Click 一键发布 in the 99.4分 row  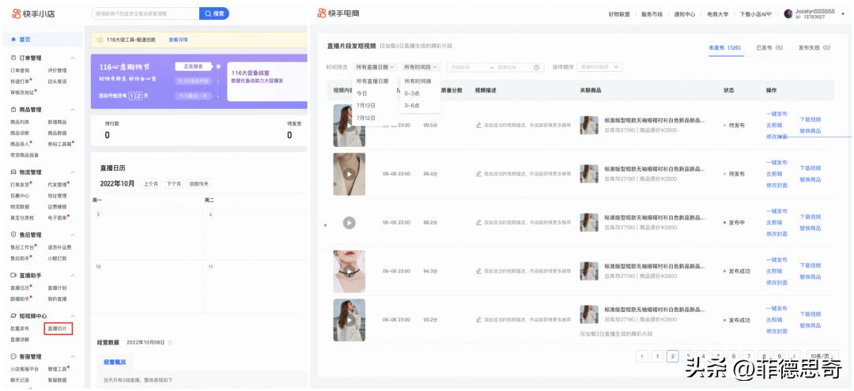777,163
